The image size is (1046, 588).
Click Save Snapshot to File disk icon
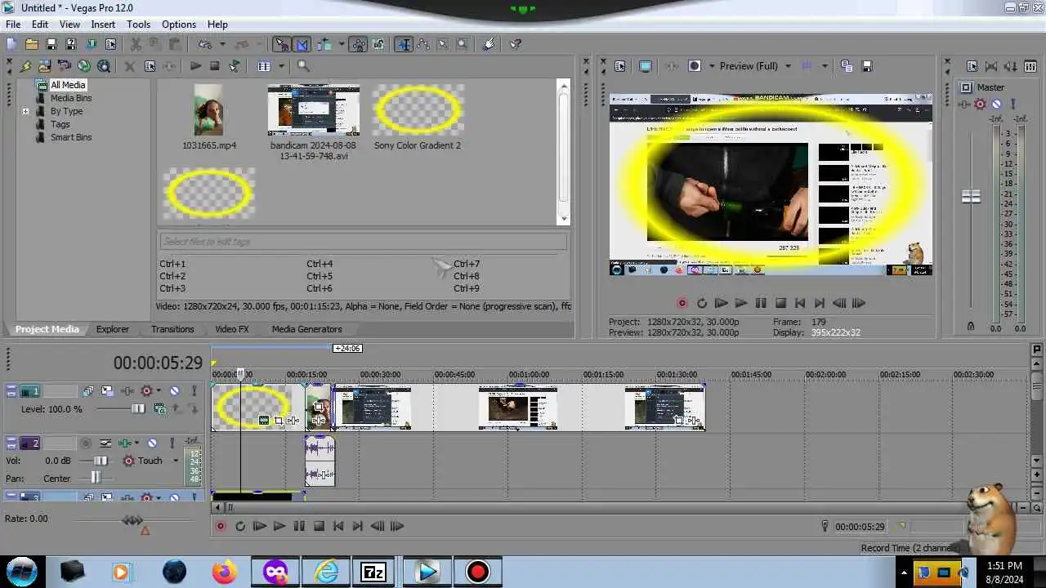pos(867,66)
